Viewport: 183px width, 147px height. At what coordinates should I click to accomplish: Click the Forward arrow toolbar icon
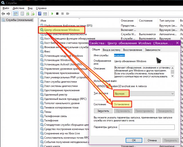click(8, 14)
